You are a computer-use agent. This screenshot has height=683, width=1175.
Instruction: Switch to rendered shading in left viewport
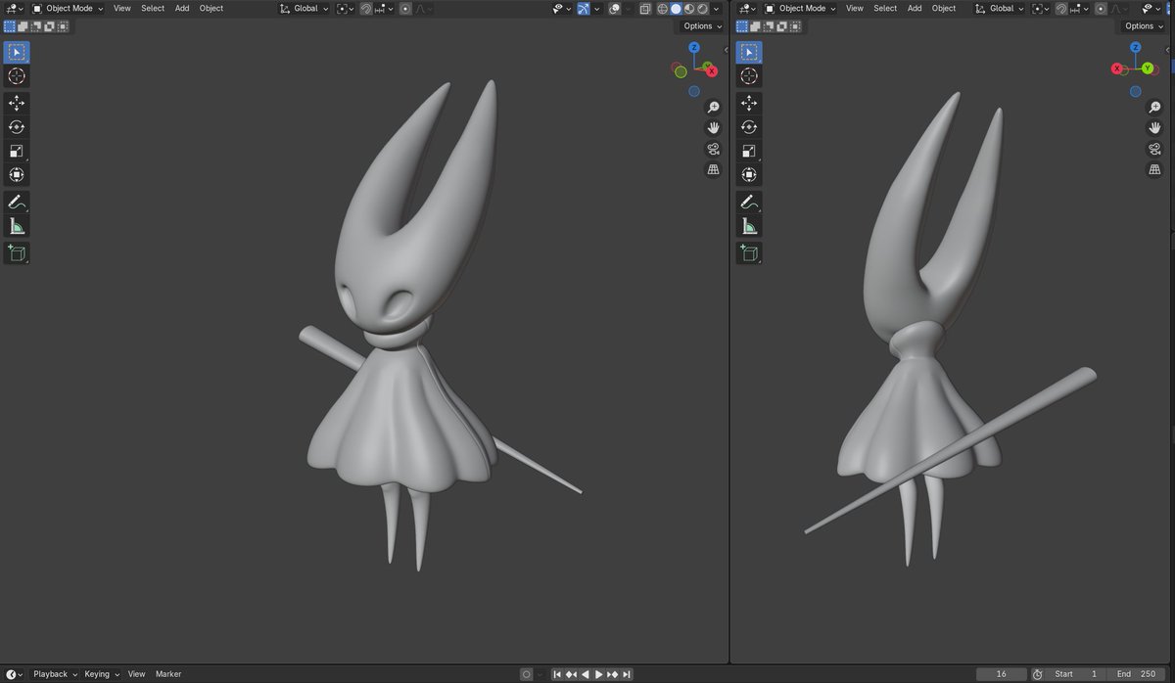pos(702,8)
